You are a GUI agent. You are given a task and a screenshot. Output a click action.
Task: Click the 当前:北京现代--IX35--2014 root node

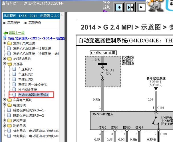tap(36, 38)
